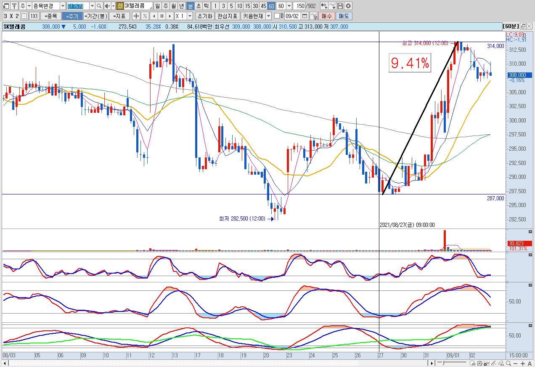Select the 일 daily period tab

[x=157, y=6]
